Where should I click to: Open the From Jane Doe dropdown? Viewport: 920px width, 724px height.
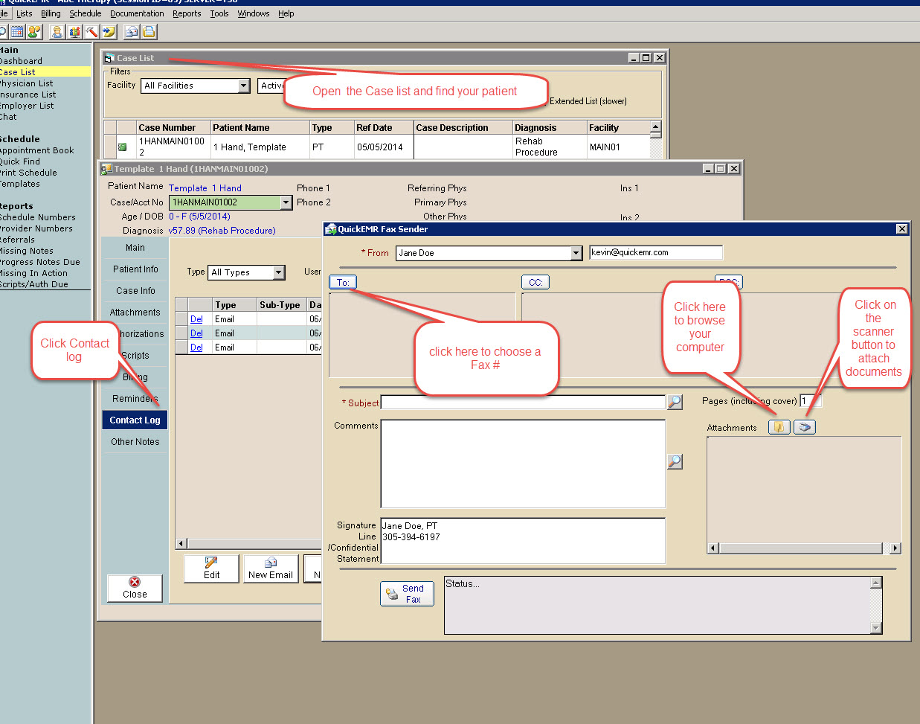click(576, 254)
